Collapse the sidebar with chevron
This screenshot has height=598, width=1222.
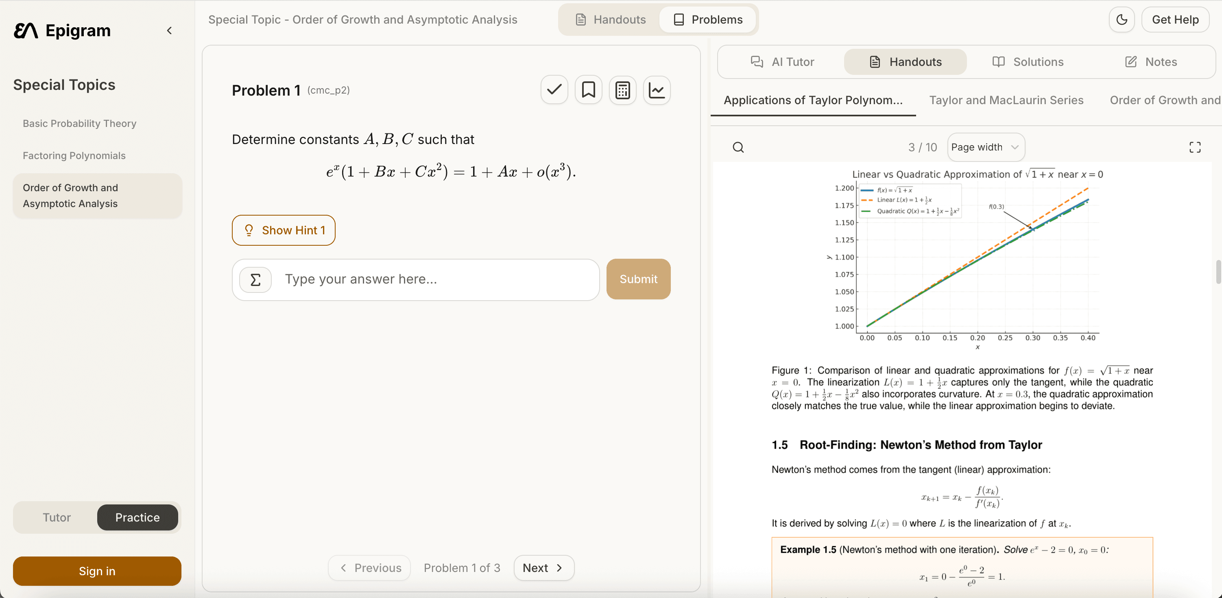tap(169, 31)
